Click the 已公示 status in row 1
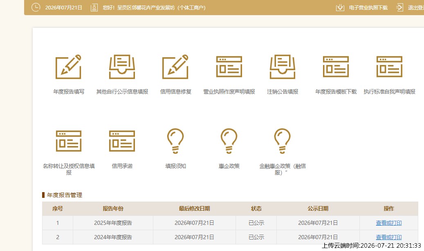This screenshot has height=251, width=424. pos(256,223)
